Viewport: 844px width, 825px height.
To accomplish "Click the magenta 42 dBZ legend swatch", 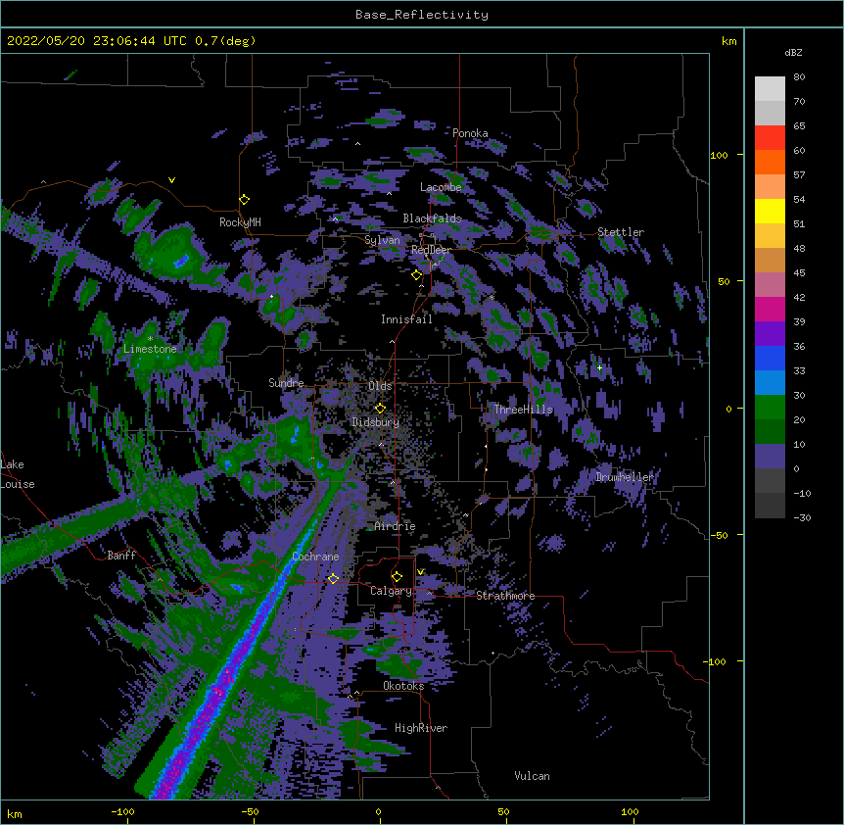I will [770, 309].
